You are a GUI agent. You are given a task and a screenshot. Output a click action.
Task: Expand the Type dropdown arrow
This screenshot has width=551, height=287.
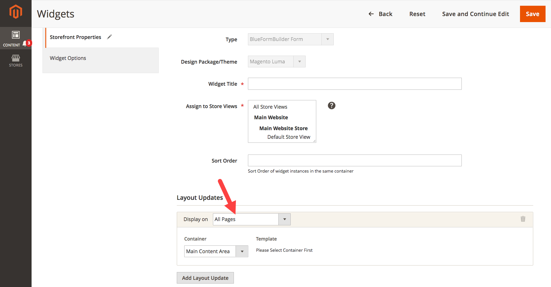pyautogui.click(x=327, y=39)
